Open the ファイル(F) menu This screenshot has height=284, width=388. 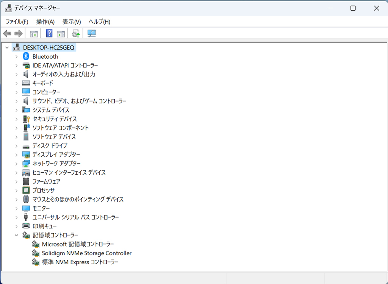17,22
